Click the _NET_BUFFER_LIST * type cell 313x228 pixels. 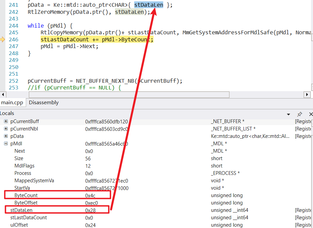tap(233, 129)
